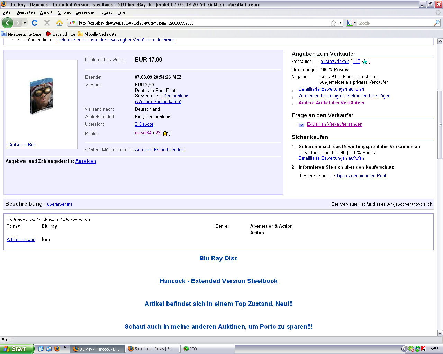
Task: Open the back/forward history dropdown arrow
Action: [x=25, y=23]
